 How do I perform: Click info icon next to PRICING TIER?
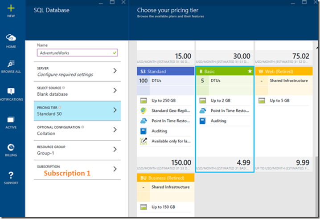tap(60, 107)
